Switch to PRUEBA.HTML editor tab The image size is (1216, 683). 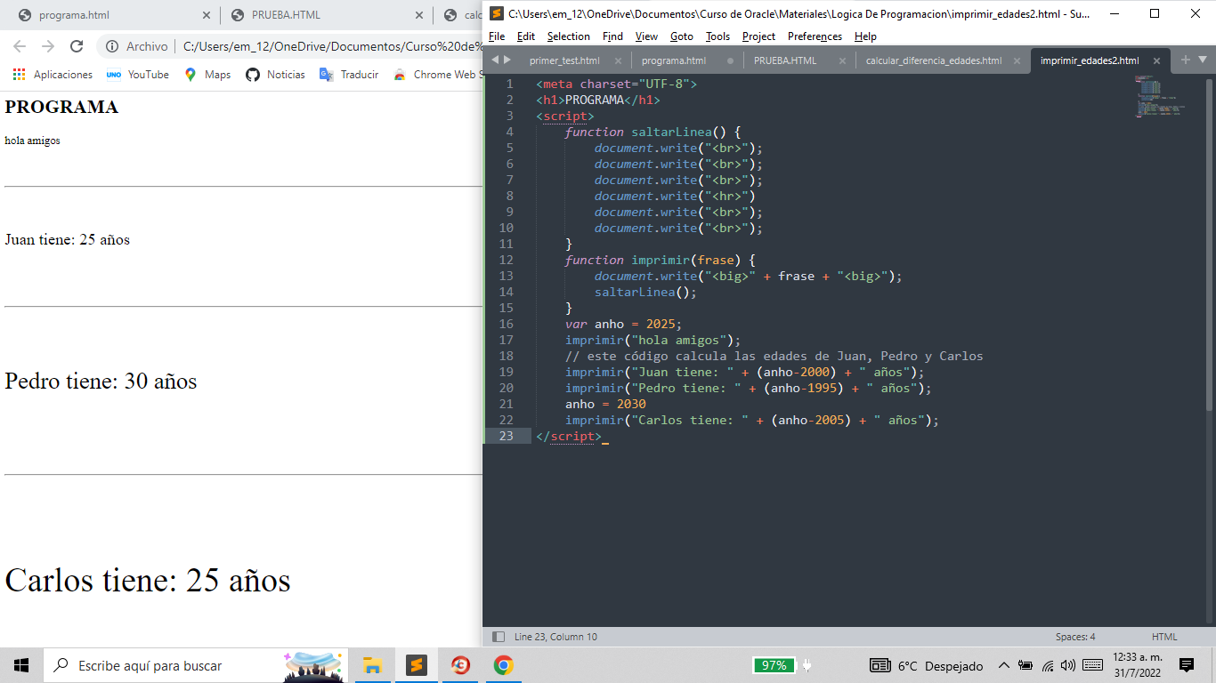[785, 60]
